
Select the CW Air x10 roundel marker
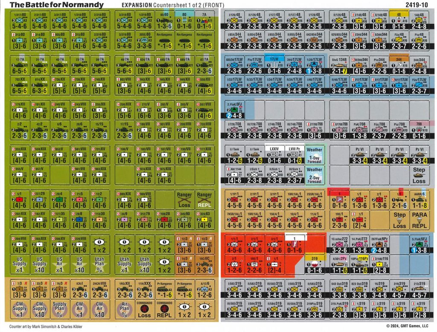point(99,309)
